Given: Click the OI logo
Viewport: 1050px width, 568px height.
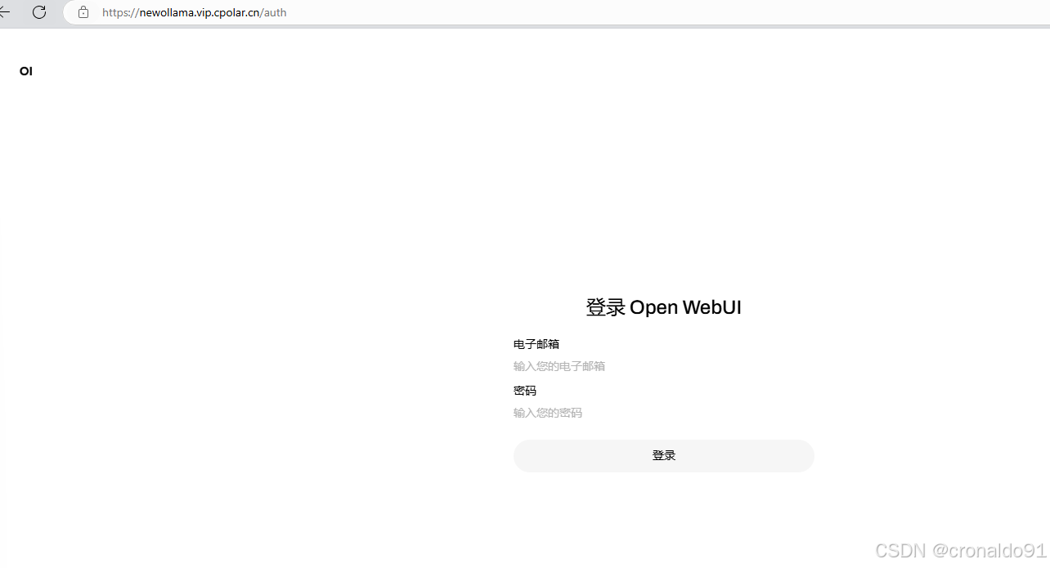Looking at the screenshot, I should 26,71.
